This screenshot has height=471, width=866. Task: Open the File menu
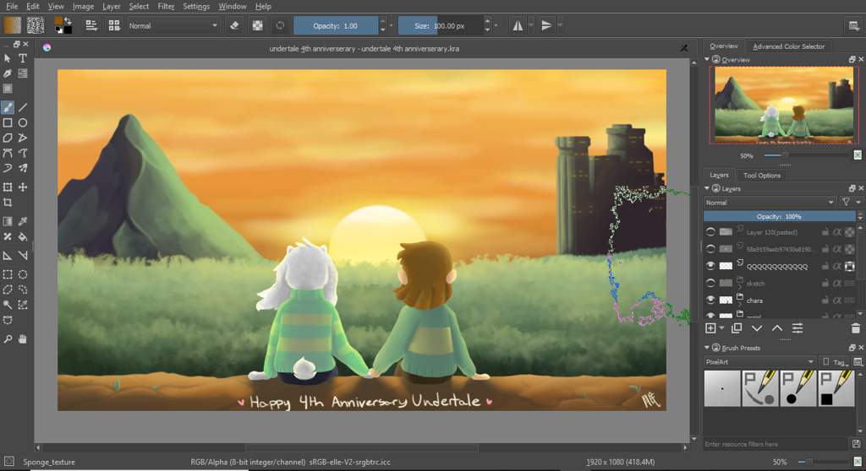point(12,6)
